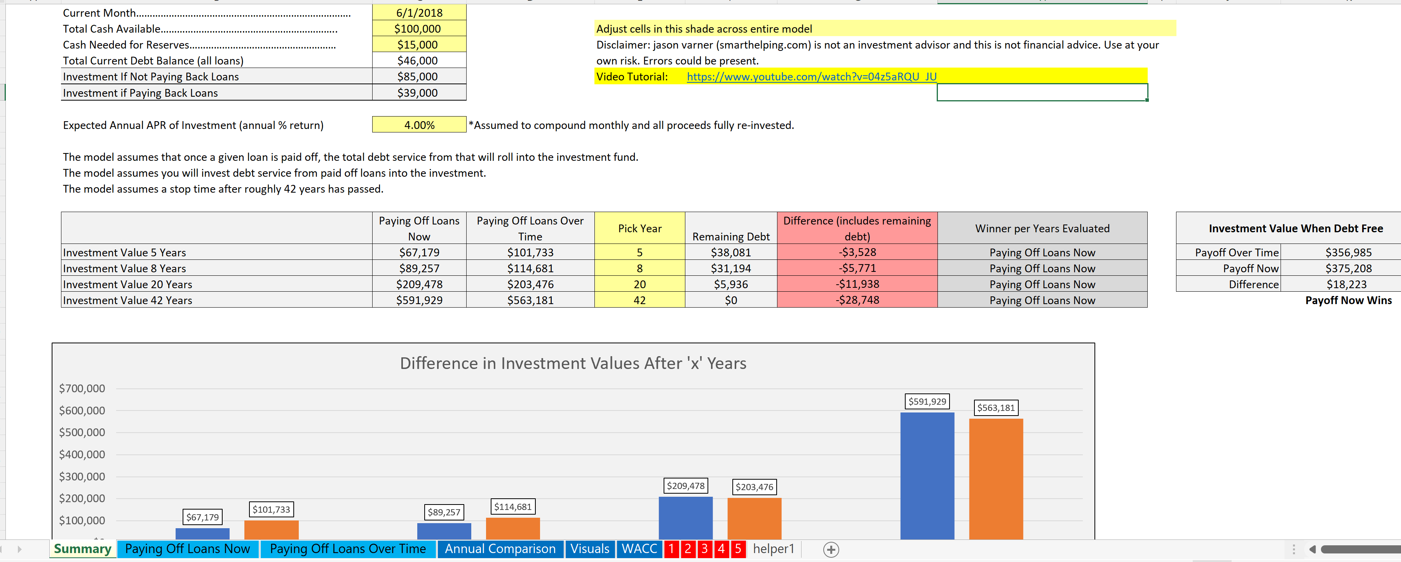Select Pick Year cell with value 8

click(x=640, y=268)
